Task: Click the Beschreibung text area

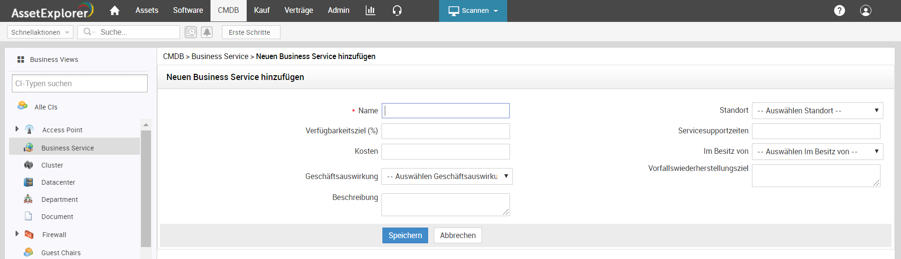Action: [446, 204]
